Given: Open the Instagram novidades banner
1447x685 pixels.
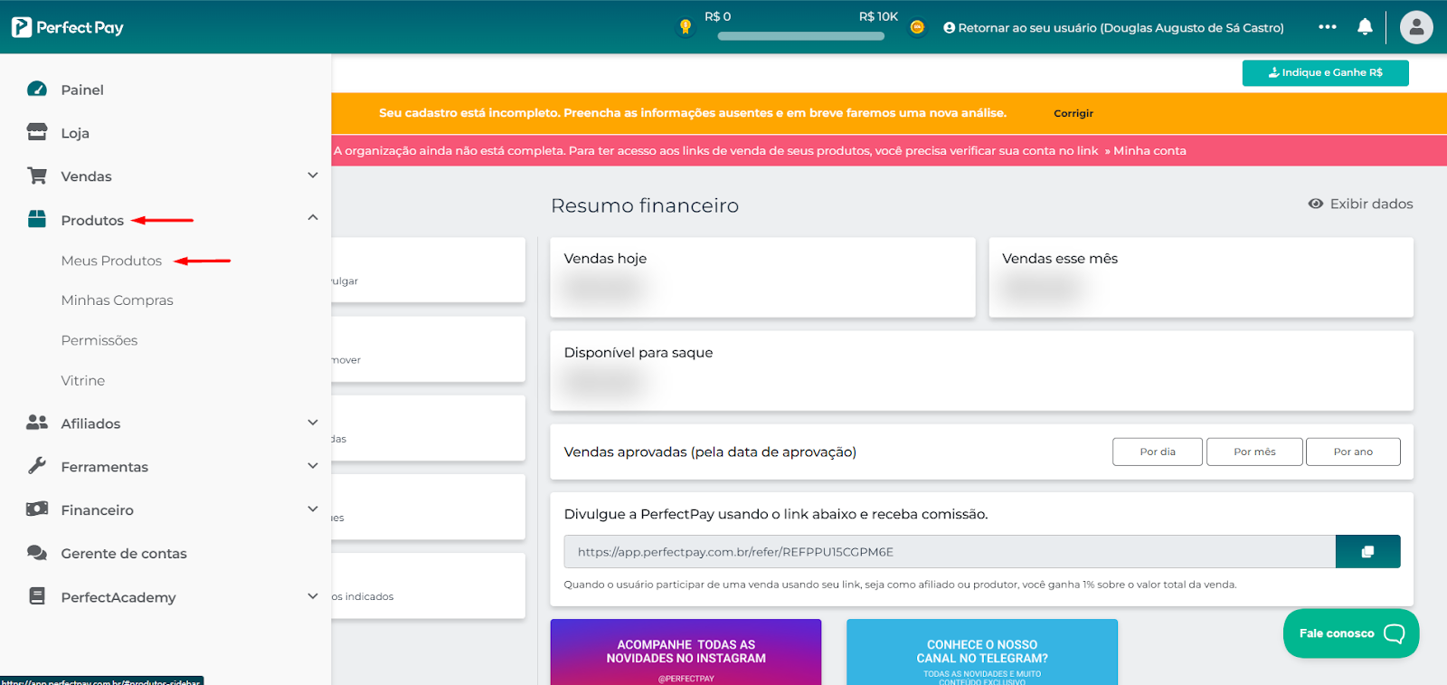Looking at the screenshot, I should click(x=686, y=652).
